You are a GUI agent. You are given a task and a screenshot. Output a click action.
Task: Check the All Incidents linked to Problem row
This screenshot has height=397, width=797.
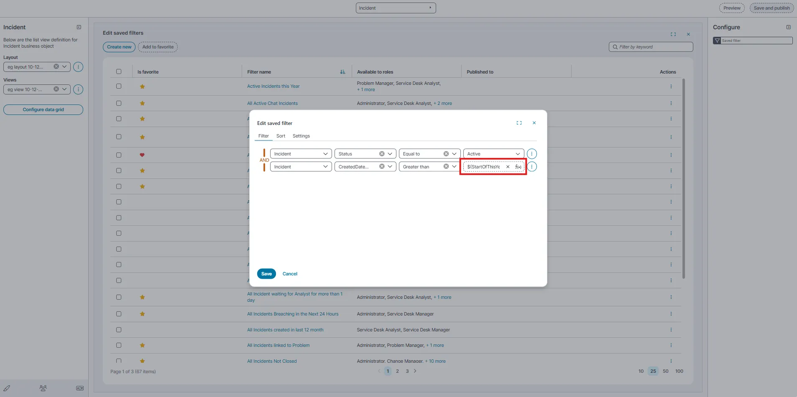[x=119, y=345]
